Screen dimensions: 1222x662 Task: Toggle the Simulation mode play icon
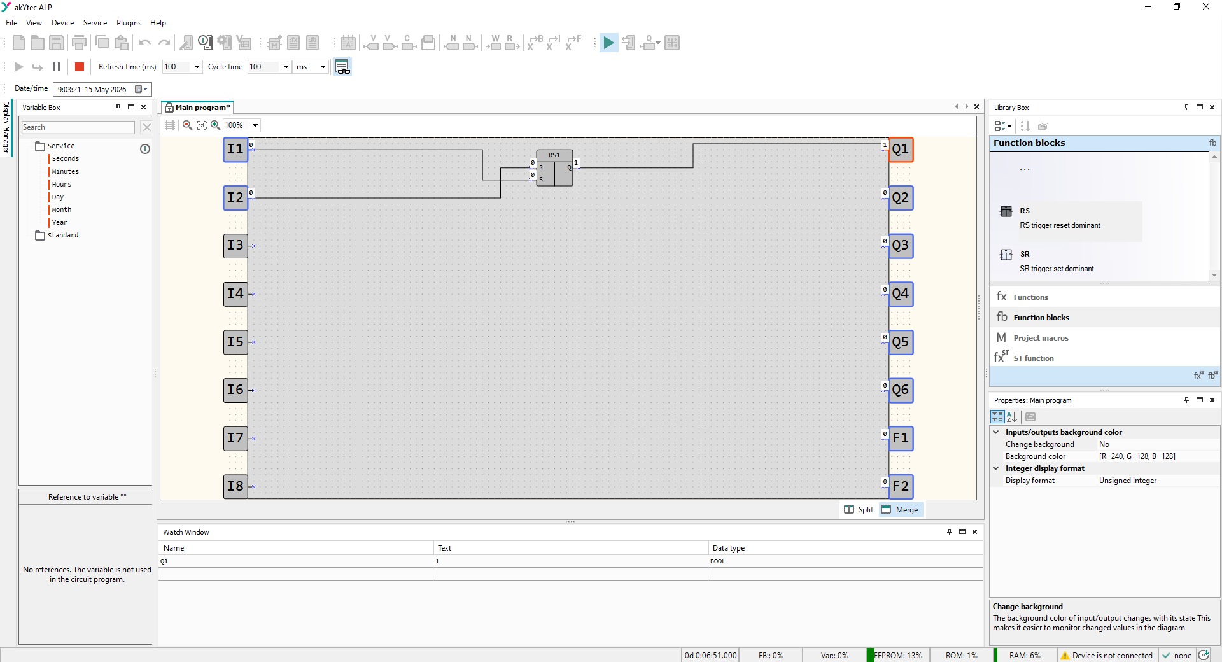coord(608,43)
